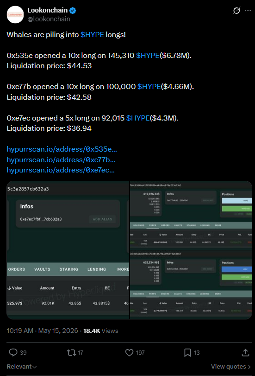Click the STAKING tab in left screenshot

click(x=68, y=269)
